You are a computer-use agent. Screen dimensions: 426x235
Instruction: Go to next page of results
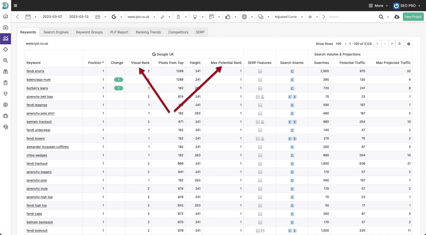[392, 44]
